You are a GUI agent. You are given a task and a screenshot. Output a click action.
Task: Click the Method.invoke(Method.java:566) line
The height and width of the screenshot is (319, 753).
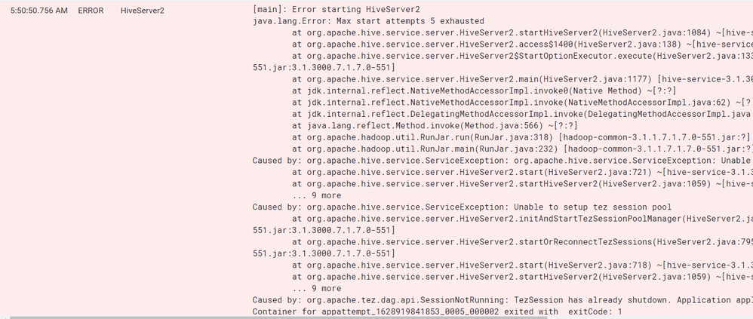(x=435, y=126)
